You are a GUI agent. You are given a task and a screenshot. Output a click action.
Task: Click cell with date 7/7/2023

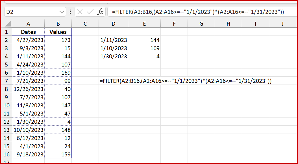(x=28, y=97)
